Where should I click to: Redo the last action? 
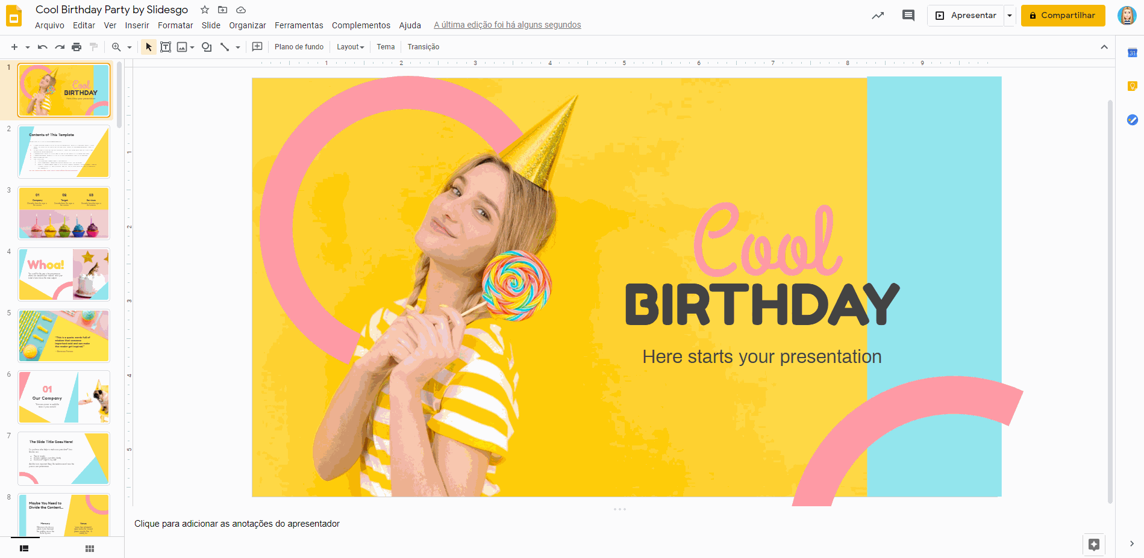pos(60,47)
